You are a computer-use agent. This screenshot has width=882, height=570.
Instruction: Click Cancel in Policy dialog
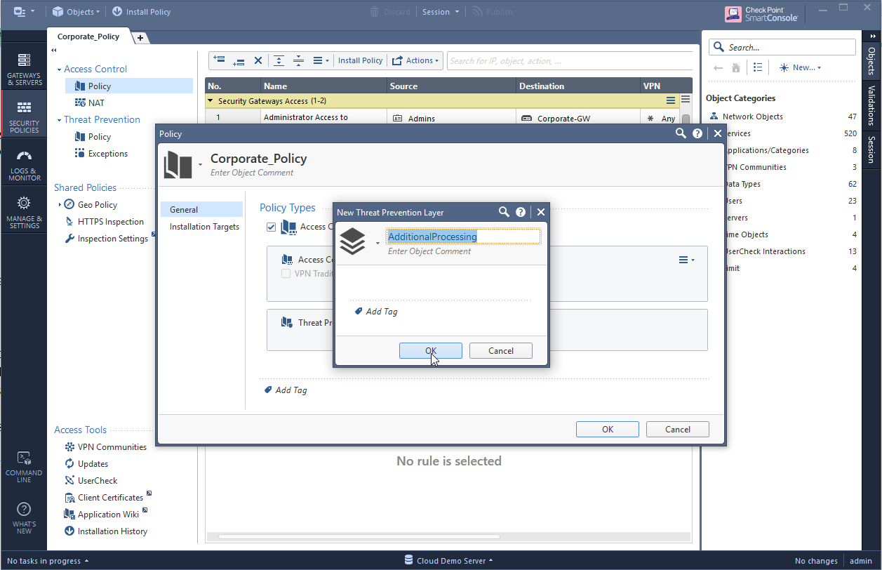pos(678,429)
